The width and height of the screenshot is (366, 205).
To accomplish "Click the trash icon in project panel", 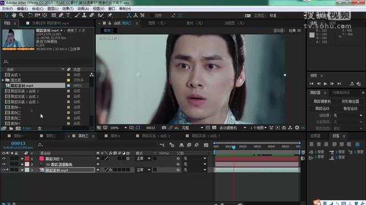I will [39, 128].
